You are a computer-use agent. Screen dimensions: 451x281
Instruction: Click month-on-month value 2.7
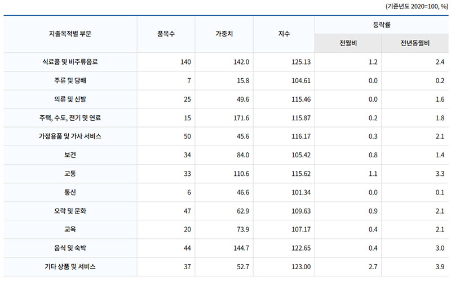point(373,266)
